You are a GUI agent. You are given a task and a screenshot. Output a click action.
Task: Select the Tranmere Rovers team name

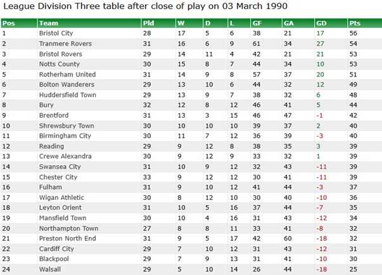65,44
